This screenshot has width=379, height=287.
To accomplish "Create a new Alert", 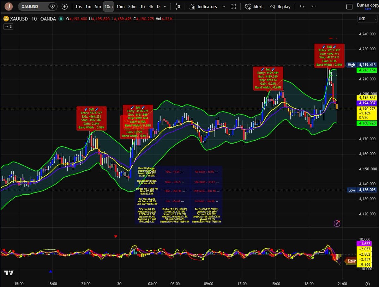I will tap(254, 6).
